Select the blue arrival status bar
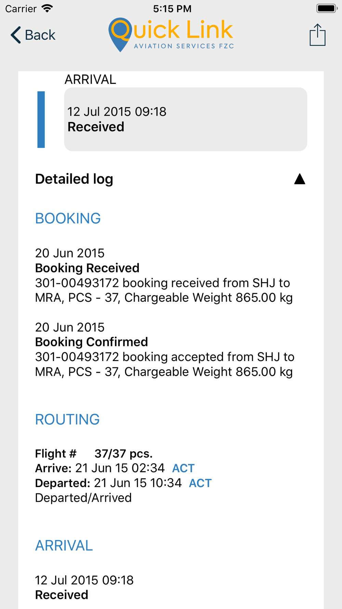 pos(41,120)
